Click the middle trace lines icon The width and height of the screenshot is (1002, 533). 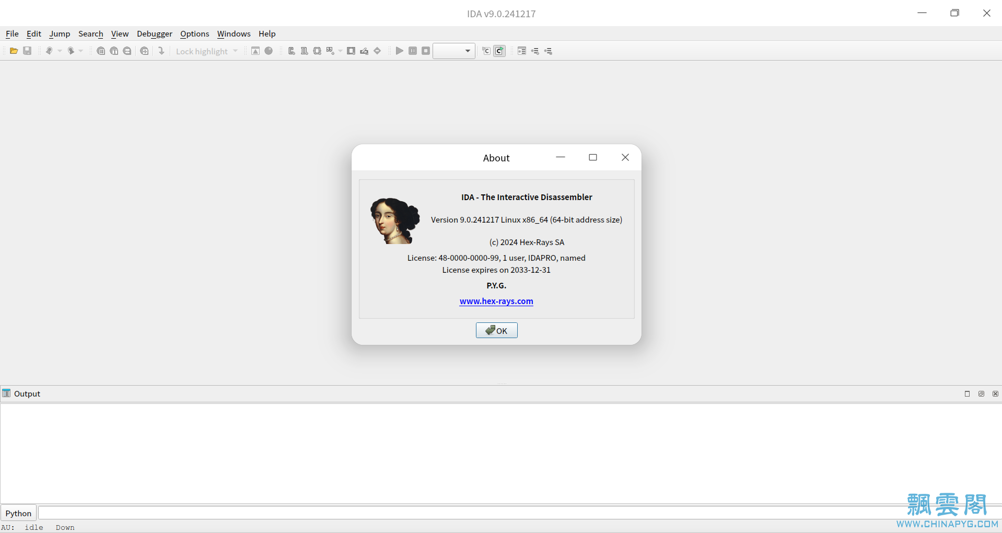pos(535,51)
